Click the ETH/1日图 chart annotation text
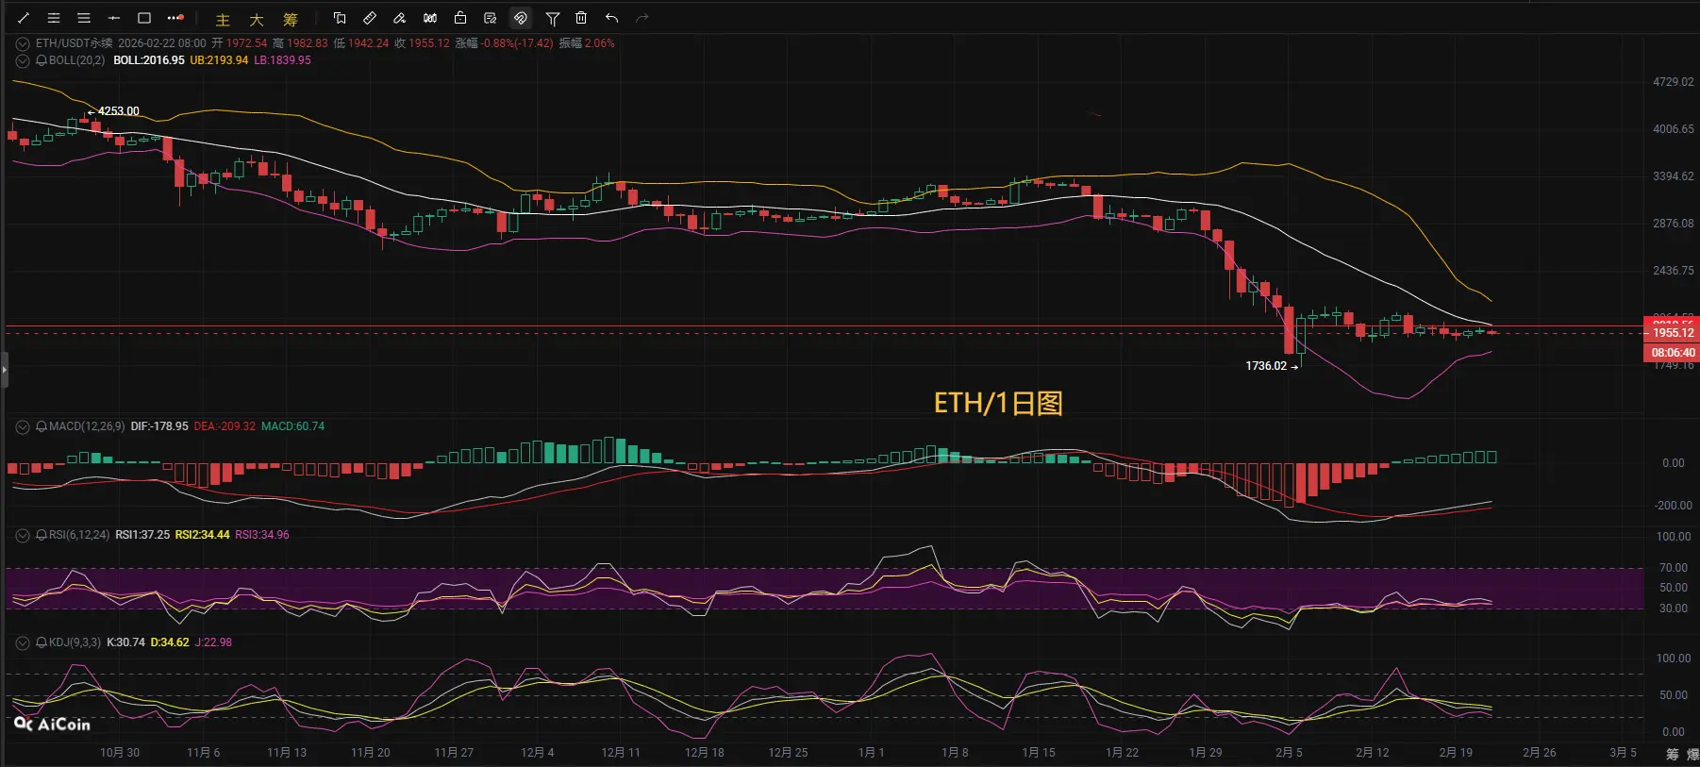The width and height of the screenshot is (1700, 767). [998, 404]
